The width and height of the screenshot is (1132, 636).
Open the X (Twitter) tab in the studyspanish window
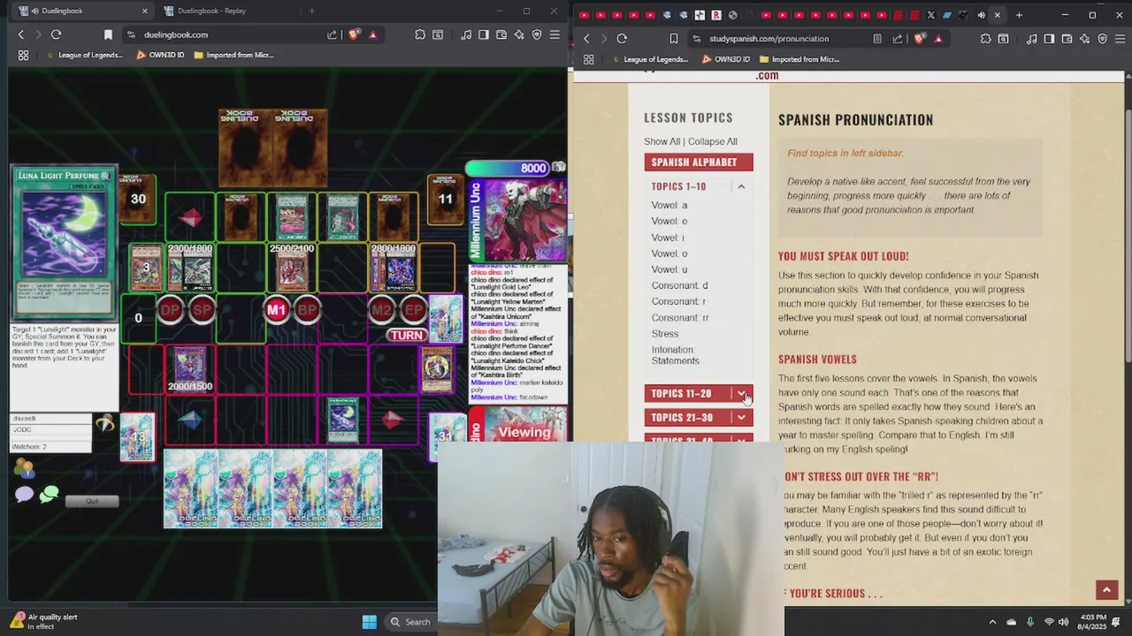pos(930,15)
